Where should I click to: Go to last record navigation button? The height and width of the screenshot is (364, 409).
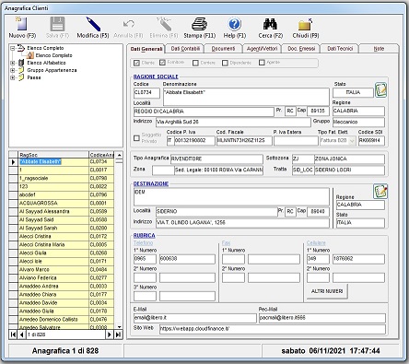click(118, 335)
